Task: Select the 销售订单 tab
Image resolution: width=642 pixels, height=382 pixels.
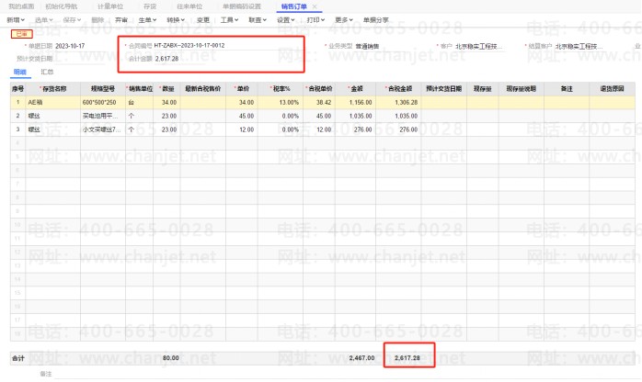Action: [x=293, y=6]
